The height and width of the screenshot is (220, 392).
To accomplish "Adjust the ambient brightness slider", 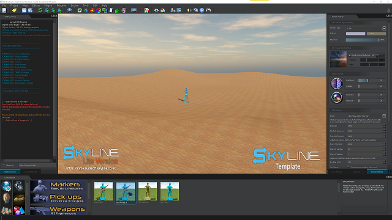I will [x=363, y=40].
